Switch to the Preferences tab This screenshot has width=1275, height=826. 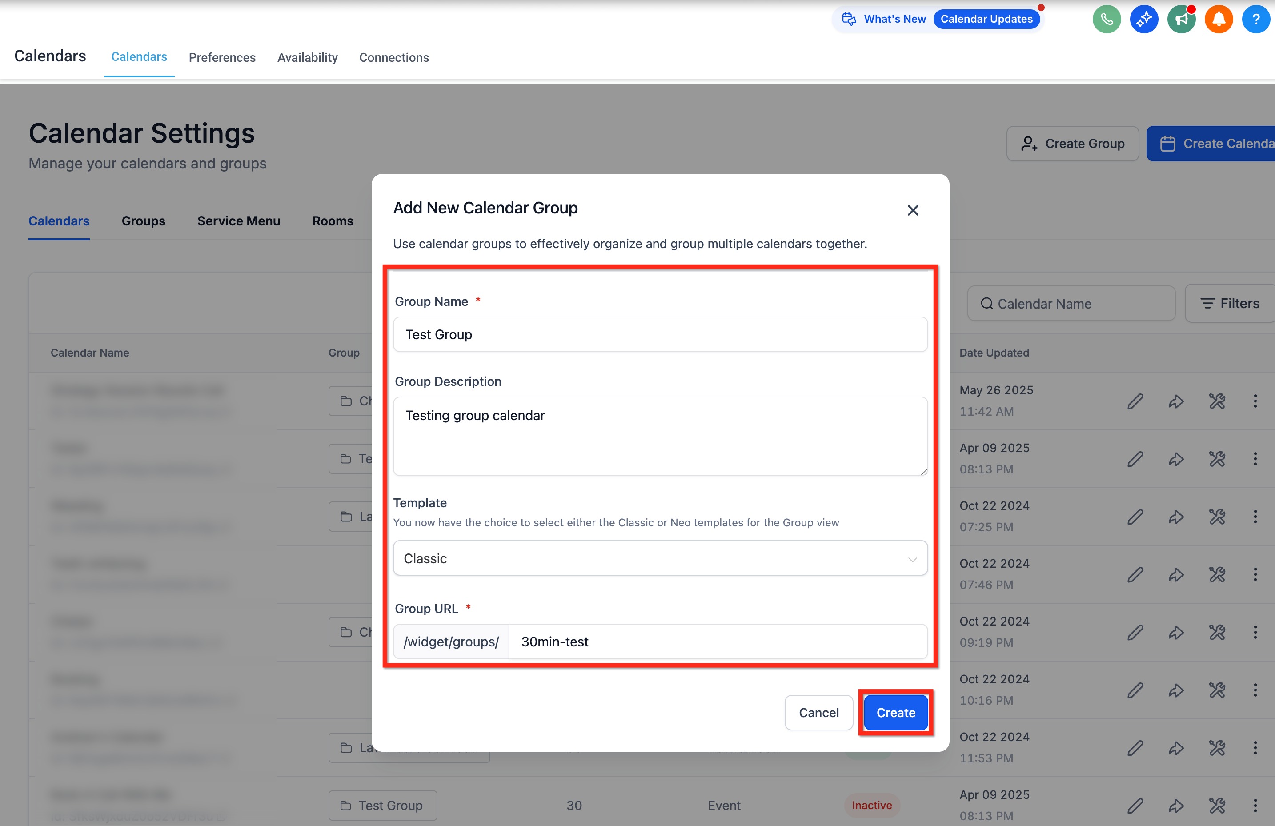[222, 57]
